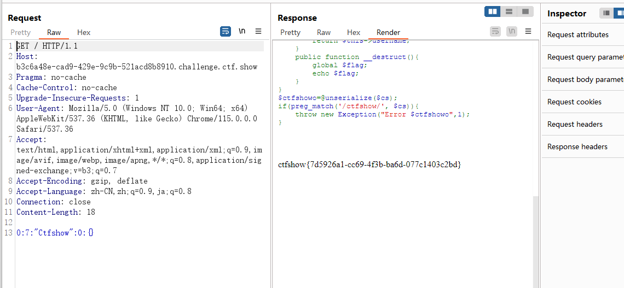
Task: Switch Request view to Pretty tab
Action: 20,33
